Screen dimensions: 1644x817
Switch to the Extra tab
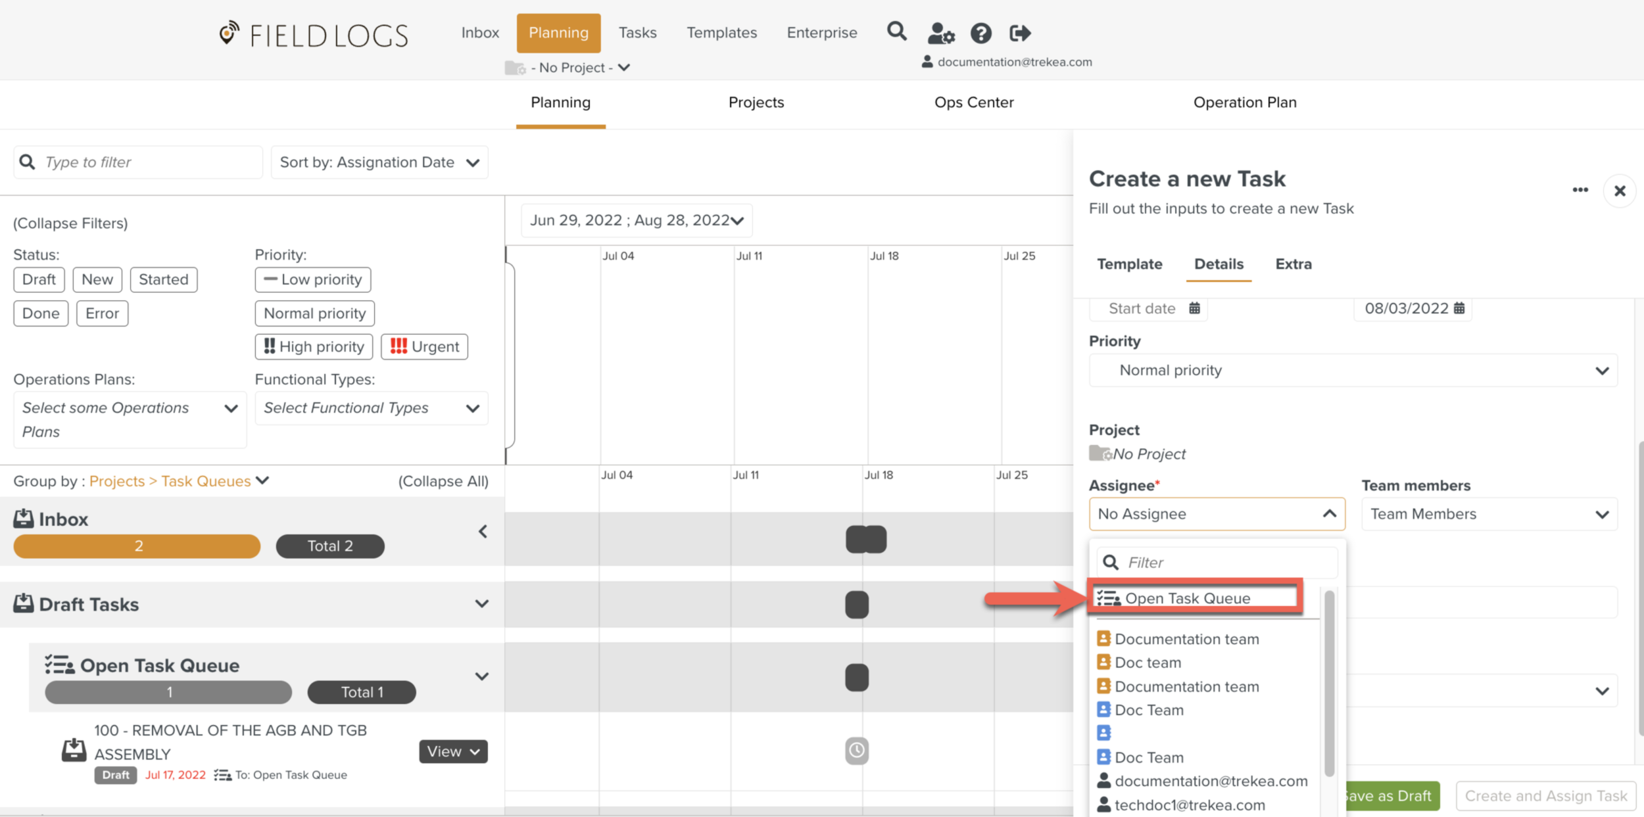(1293, 264)
